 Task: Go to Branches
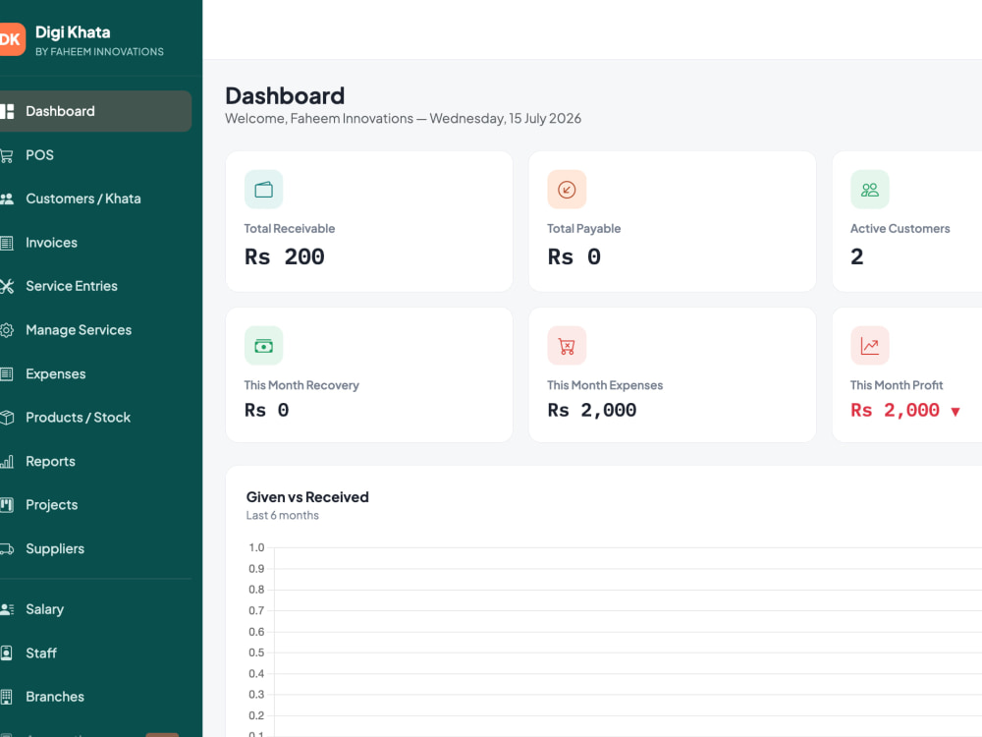click(96, 697)
